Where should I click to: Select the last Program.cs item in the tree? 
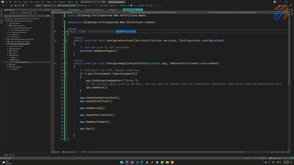coord(15,69)
